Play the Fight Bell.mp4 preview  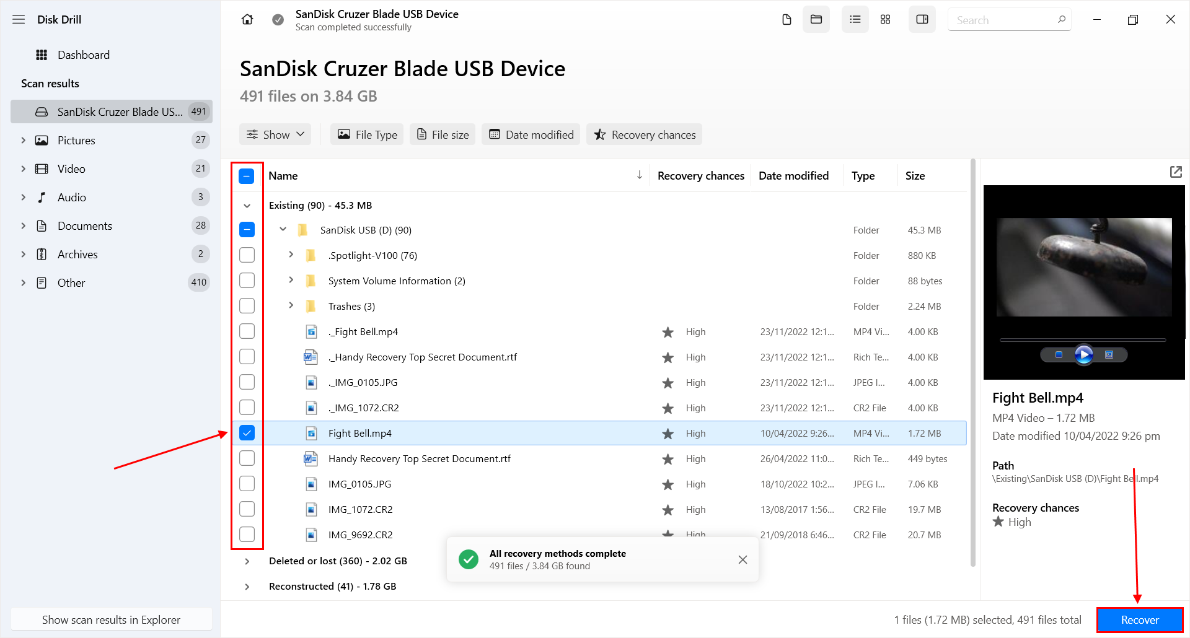point(1083,355)
